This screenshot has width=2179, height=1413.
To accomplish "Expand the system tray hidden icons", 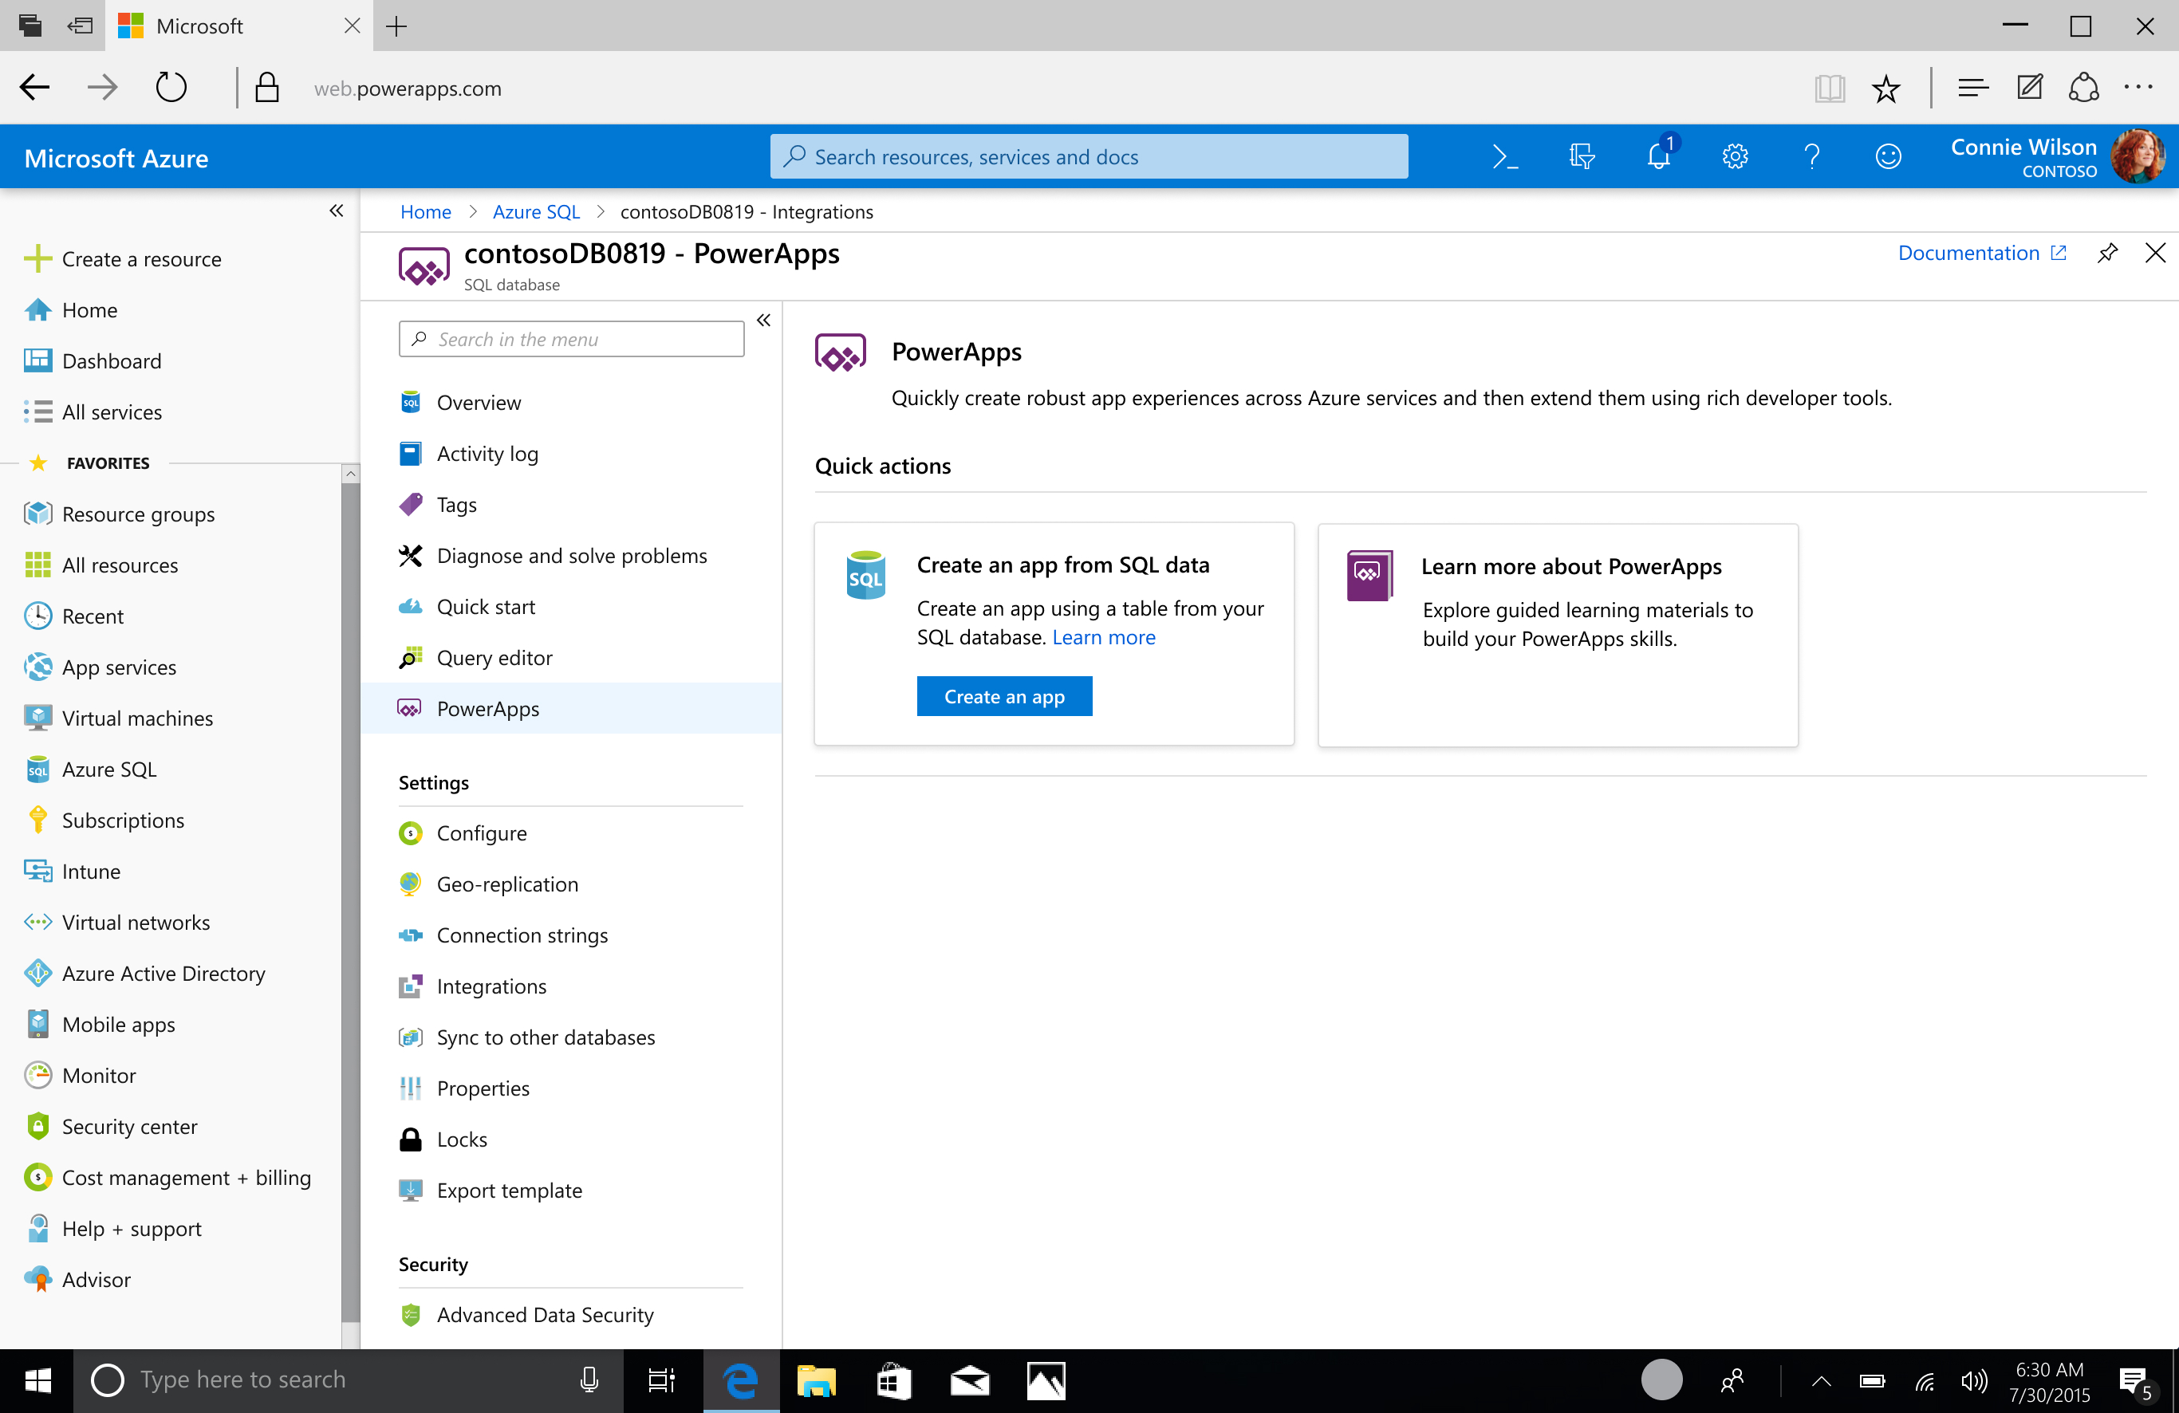I will pyautogui.click(x=1821, y=1381).
